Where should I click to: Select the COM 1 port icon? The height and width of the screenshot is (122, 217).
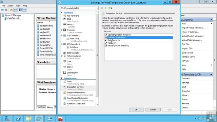pyautogui.click(x=65, y=61)
